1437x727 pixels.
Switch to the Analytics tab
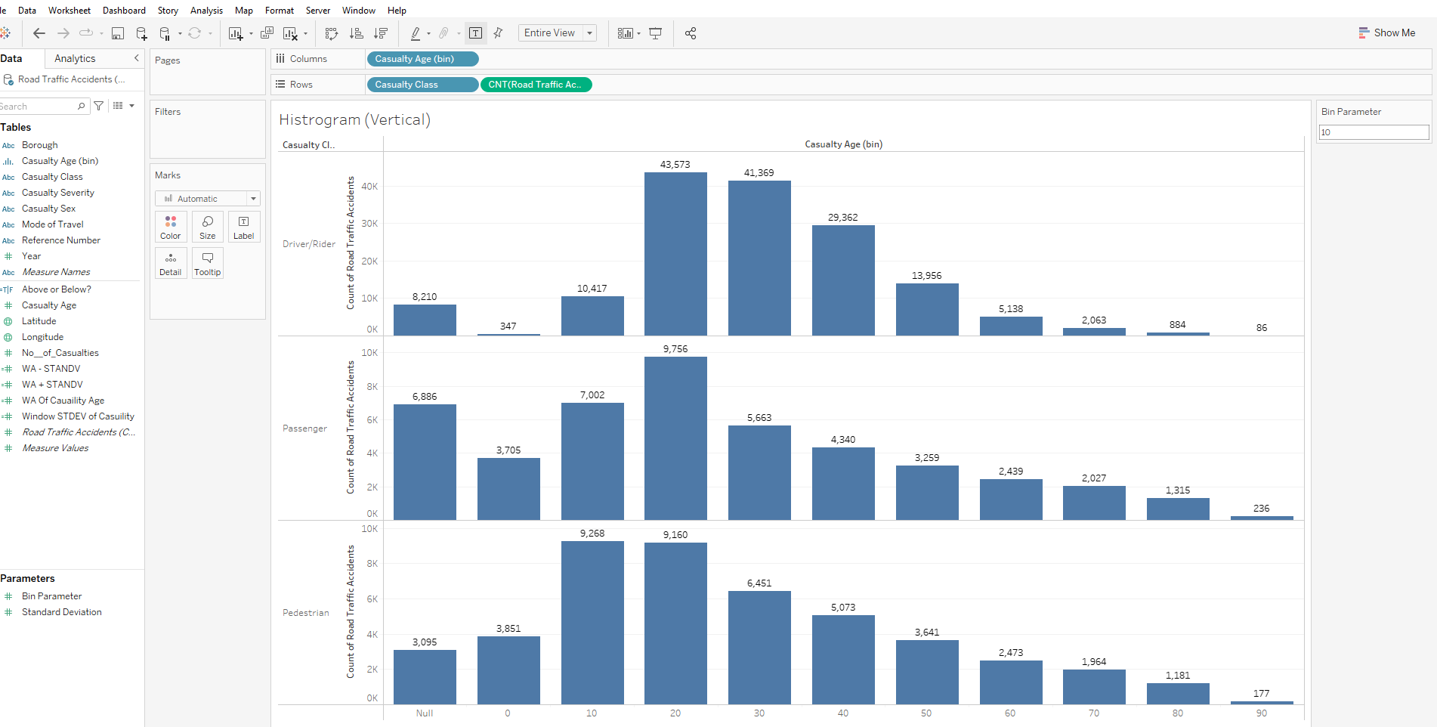click(x=75, y=58)
